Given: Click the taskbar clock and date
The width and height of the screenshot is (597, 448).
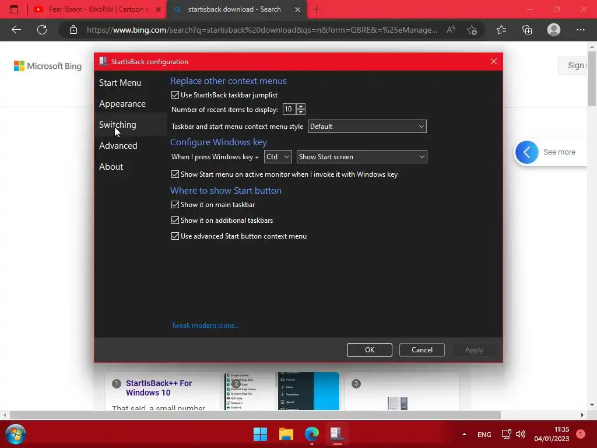Looking at the screenshot, I should [552, 434].
